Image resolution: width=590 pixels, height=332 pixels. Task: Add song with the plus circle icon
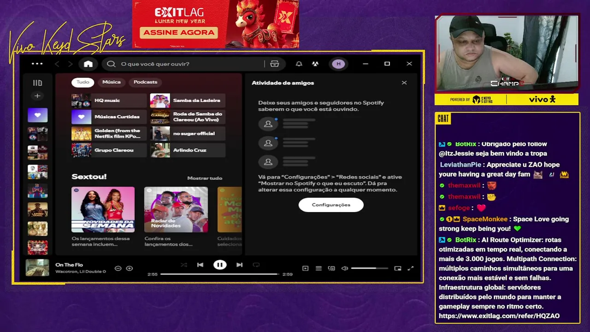click(x=130, y=268)
